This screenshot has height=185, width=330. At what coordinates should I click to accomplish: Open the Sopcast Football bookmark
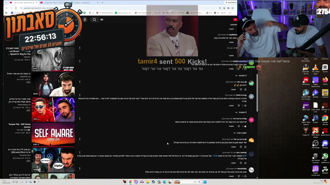[x=195, y=13]
